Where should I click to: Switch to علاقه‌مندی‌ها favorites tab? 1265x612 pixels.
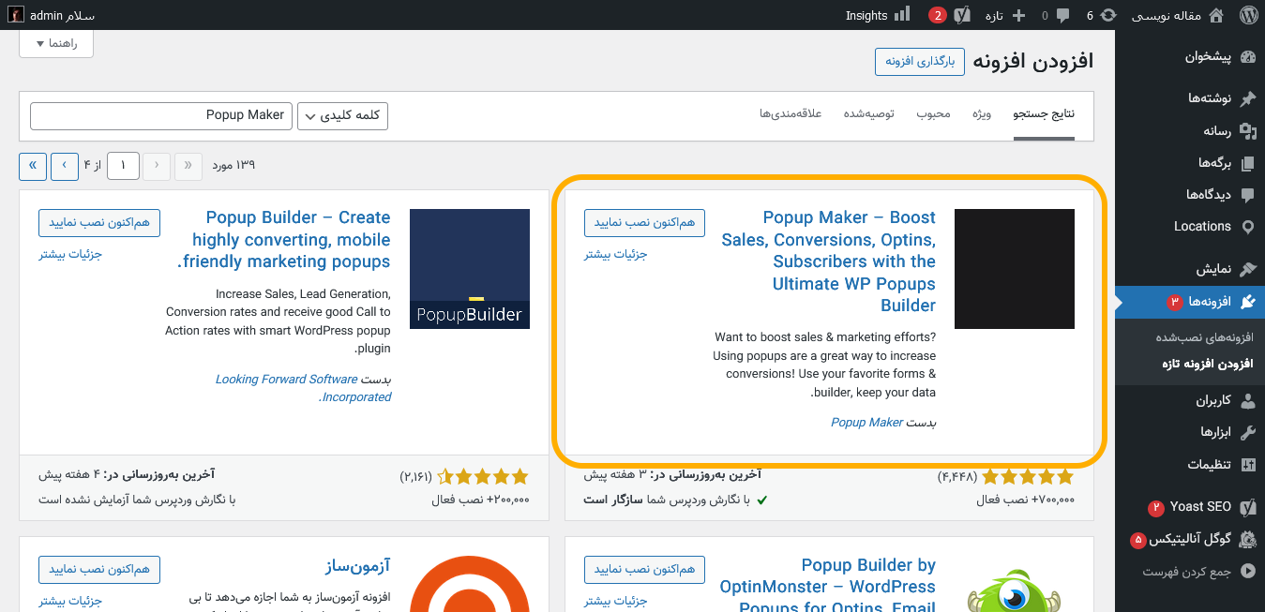pyautogui.click(x=791, y=113)
